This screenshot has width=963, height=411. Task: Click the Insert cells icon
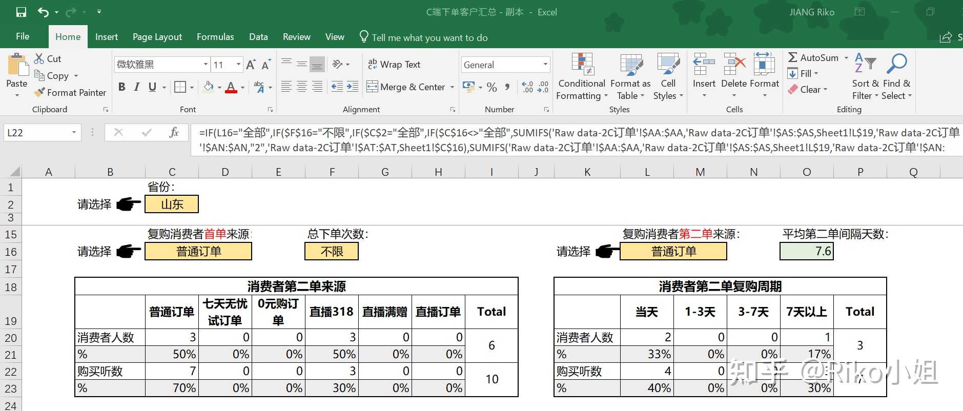(704, 64)
